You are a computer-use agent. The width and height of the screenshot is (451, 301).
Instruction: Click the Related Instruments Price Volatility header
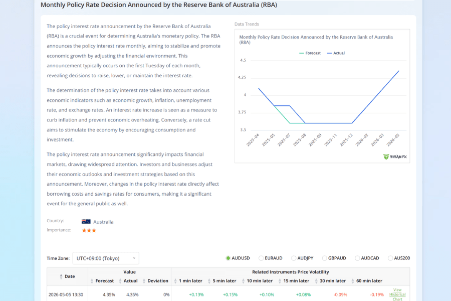point(291,272)
